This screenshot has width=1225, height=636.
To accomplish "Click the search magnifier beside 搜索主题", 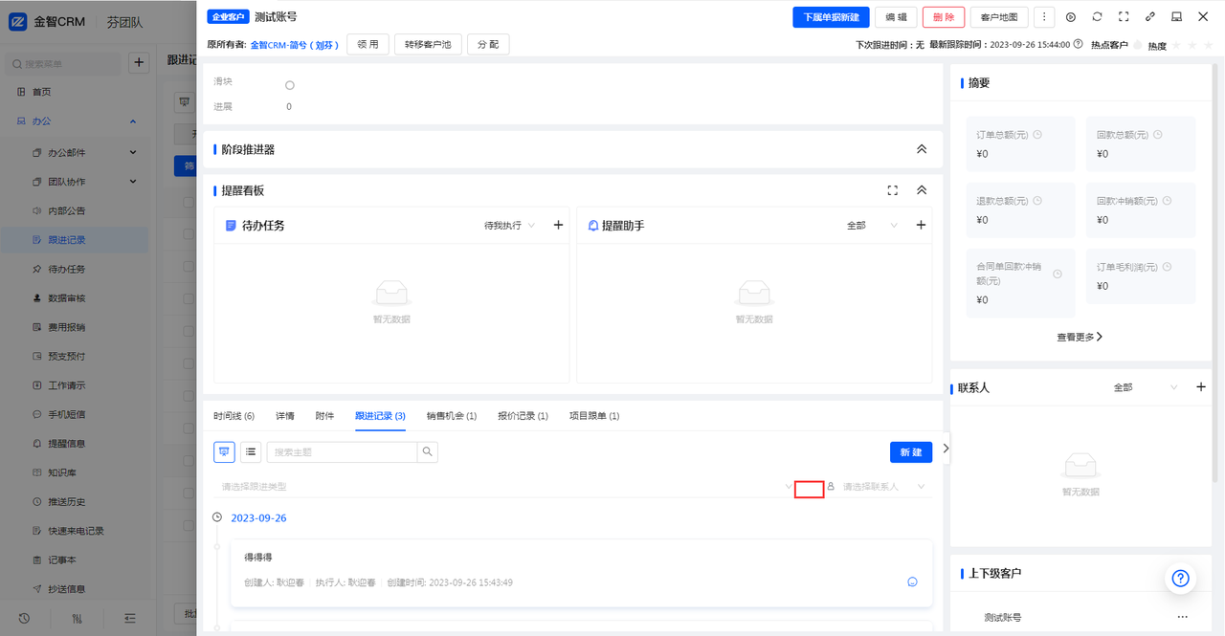I will [428, 451].
